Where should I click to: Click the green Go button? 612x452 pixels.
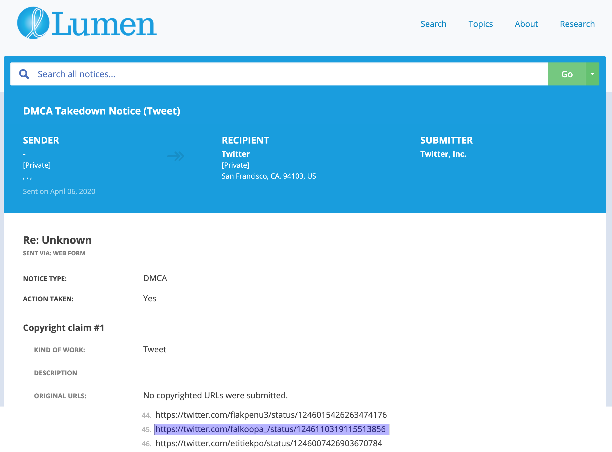567,74
